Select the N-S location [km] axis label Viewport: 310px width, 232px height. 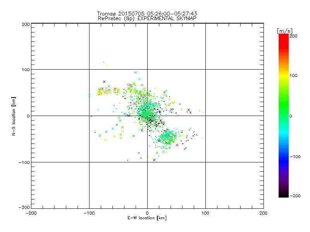(x=14, y=116)
